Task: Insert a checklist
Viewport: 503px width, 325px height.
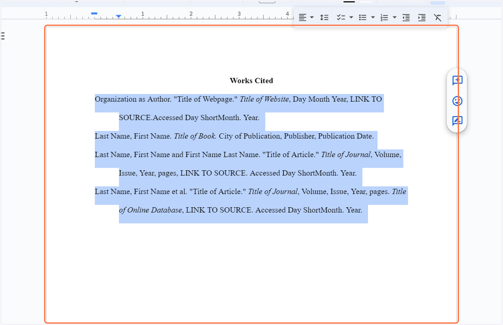Action: pos(341,18)
